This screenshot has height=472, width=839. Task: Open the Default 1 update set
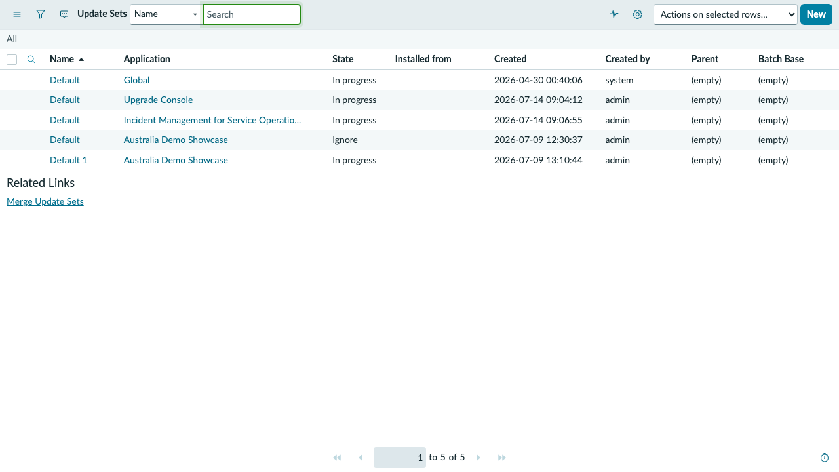pos(68,160)
